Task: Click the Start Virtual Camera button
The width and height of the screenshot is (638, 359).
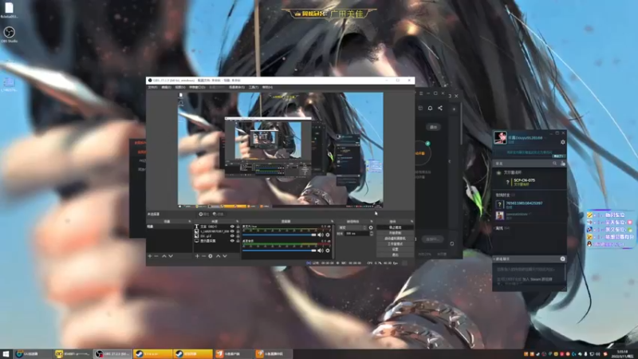Action: (395, 239)
